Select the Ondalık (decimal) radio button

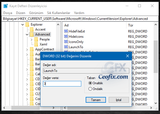[x=90, y=89]
